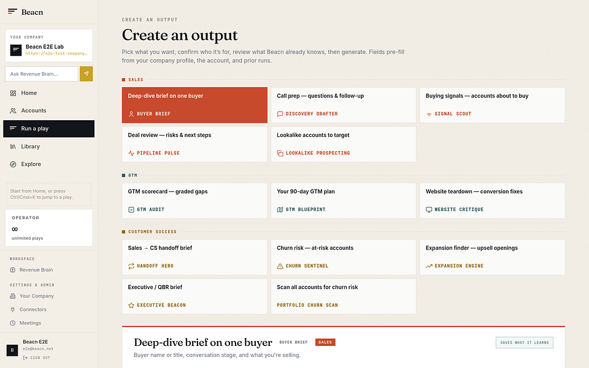589x368 pixels.
Task: Click the Accounts people icon
Action: 13,111
